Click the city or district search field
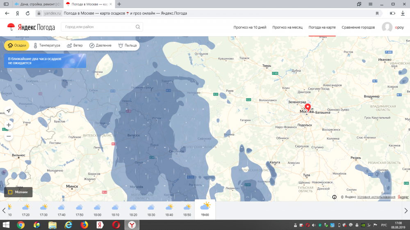 98,27
